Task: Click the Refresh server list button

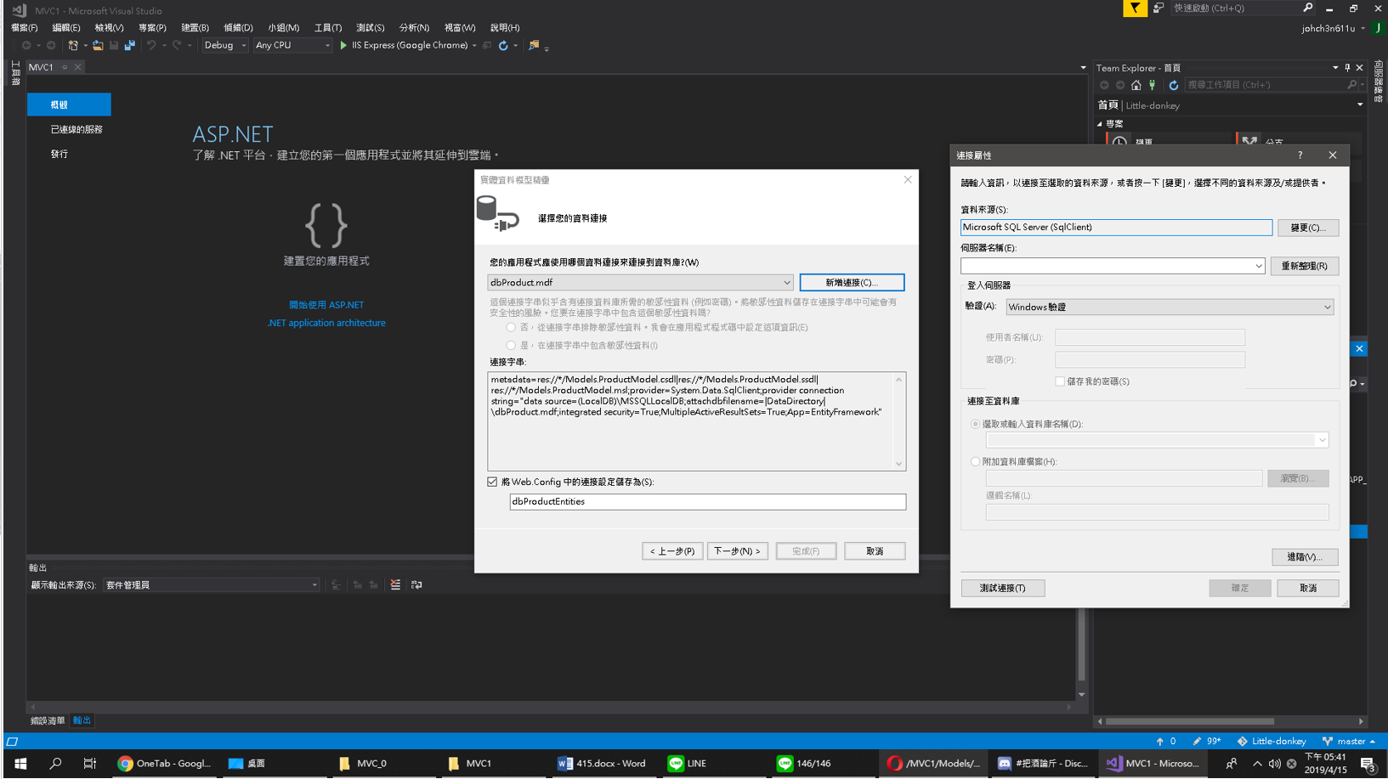Action: click(x=1305, y=266)
